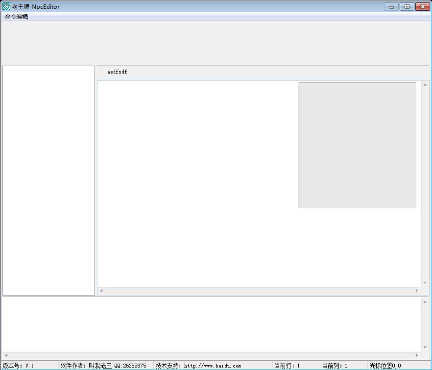432x370 pixels.
Task: Click the bottom pane's scrollbar down arrow
Action: tap(425, 347)
